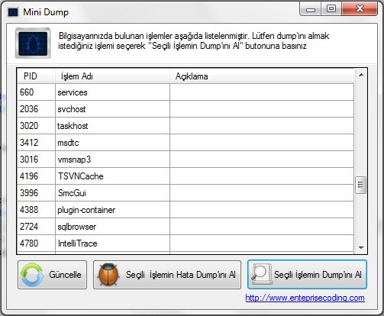This screenshot has width=384, height=316.
Task: Open the entepriseecoding.com link
Action: click(305, 298)
